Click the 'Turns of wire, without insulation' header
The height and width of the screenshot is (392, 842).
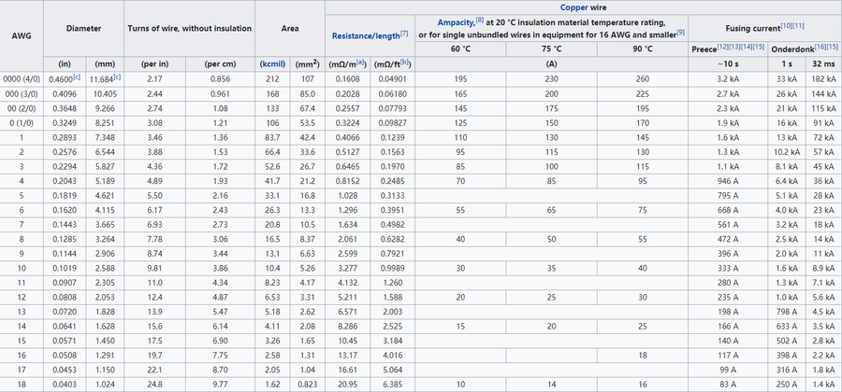point(190,28)
